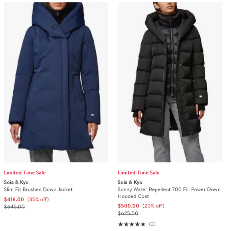
Task: Click the $500.00 sale price
Action: (x=129, y=206)
